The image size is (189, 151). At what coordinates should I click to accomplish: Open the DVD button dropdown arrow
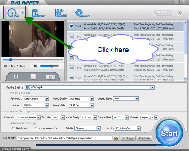[x=23, y=13]
